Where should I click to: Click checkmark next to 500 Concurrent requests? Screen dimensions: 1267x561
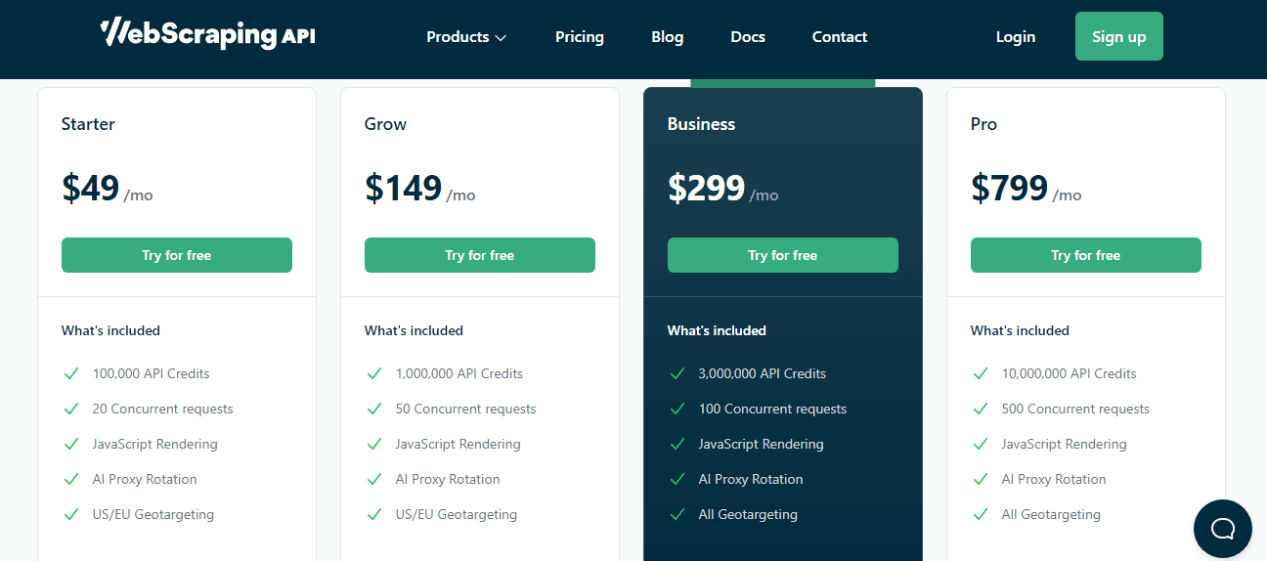[x=981, y=409]
